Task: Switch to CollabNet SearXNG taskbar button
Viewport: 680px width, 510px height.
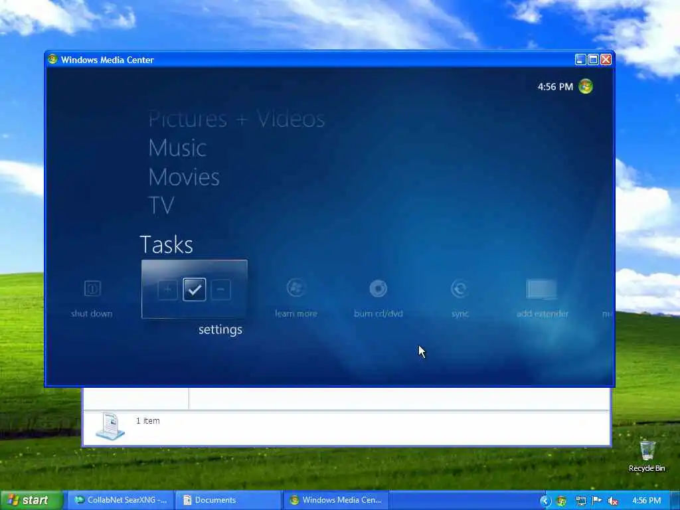Action: tap(120, 500)
